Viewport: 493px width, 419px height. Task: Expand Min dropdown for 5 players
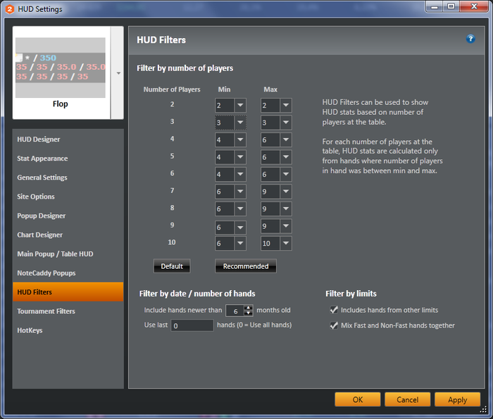click(x=240, y=157)
